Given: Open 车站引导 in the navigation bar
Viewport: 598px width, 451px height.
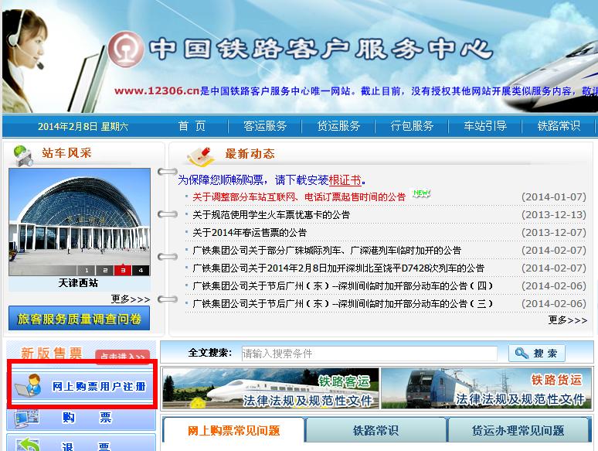Looking at the screenshot, I should tap(485, 125).
